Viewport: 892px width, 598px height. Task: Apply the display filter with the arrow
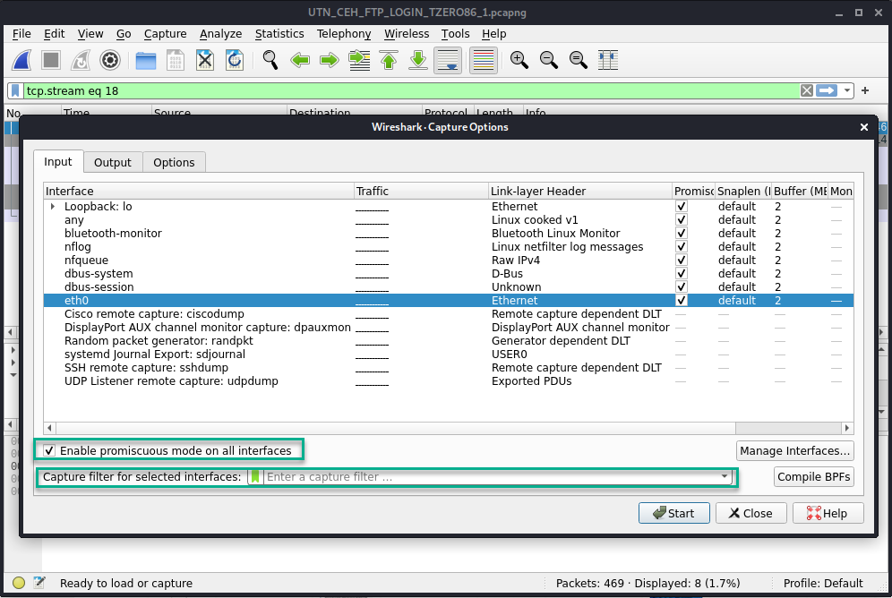click(x=827, y=91)
